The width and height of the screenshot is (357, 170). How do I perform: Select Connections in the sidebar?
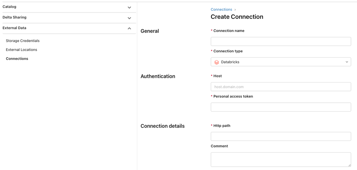coord(17,59)
